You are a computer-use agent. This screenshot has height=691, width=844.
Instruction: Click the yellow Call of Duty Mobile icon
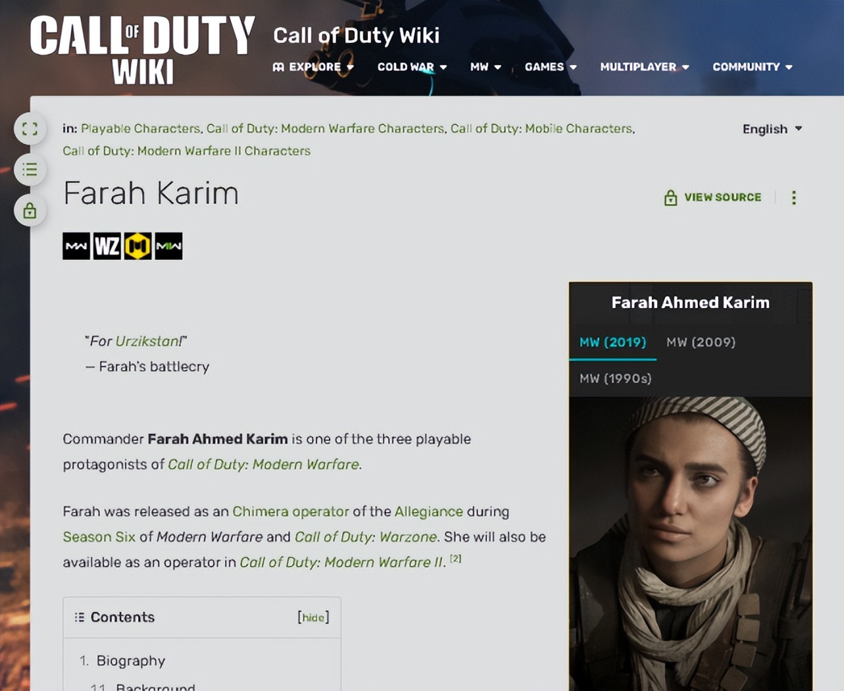(138, 246)
